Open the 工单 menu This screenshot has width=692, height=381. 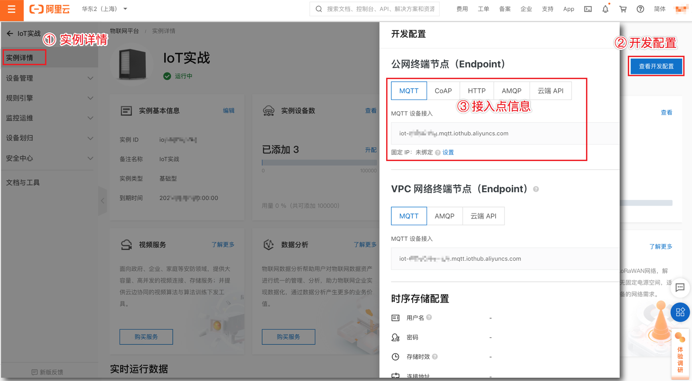[x=483, y=9]
